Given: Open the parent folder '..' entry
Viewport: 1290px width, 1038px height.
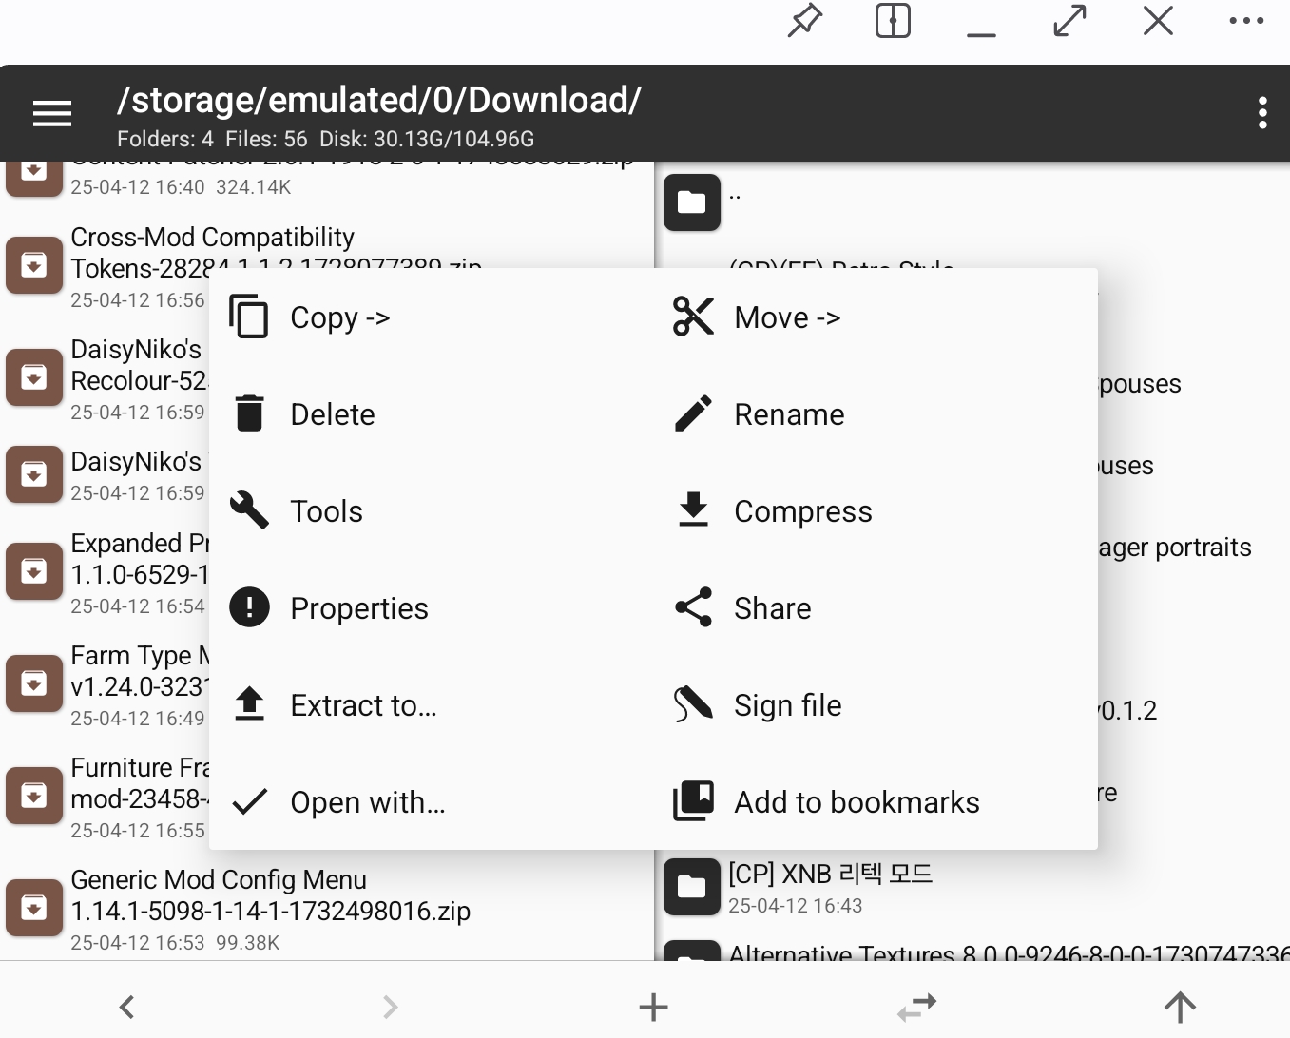Looking at the screenshot, I should pyautogui.click(x=972, y=202).
